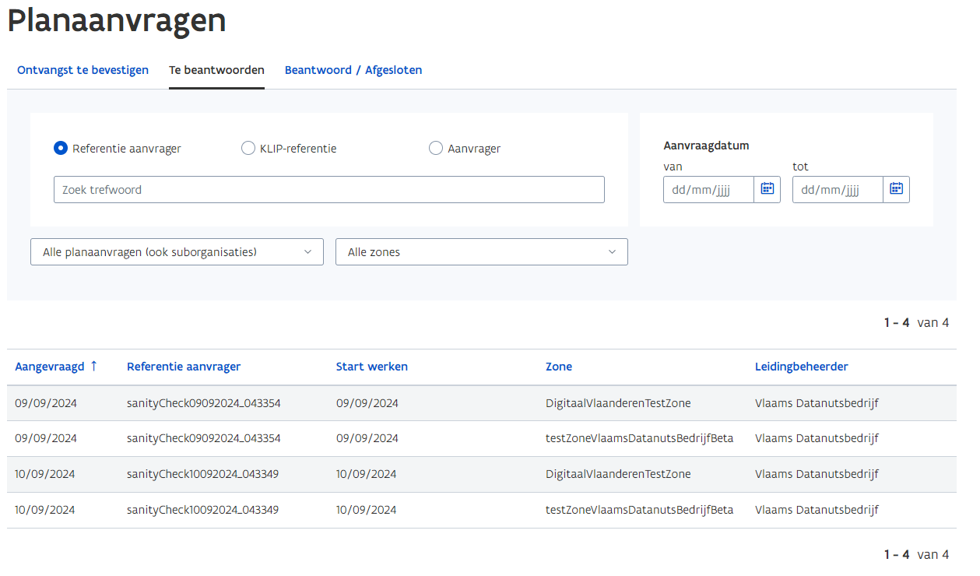Screen dimensions: 980x576
Task: Expand the Alle planaanvragen dropdown
Action: click(x=177, y=252)
